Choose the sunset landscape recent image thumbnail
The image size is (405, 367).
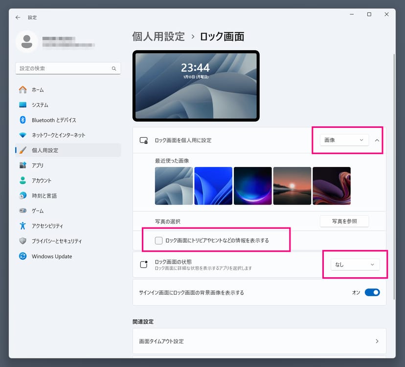[292, 186]
